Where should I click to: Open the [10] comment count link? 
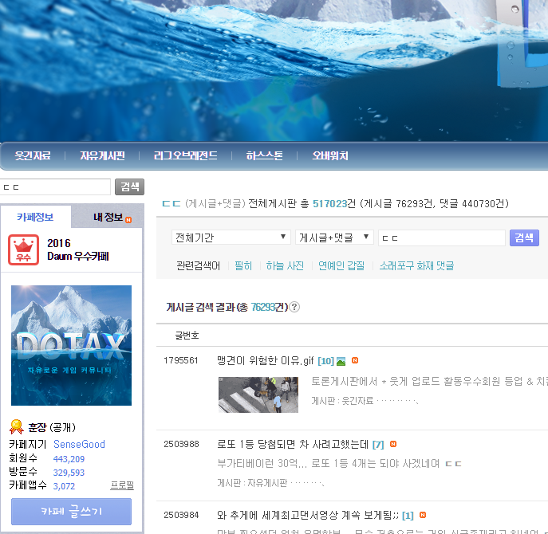pyautogui.click(x=325, y=361)
